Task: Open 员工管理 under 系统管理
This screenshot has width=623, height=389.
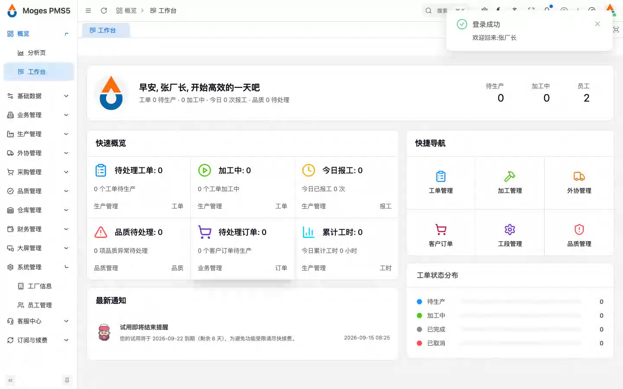Action: coord(39,305)
